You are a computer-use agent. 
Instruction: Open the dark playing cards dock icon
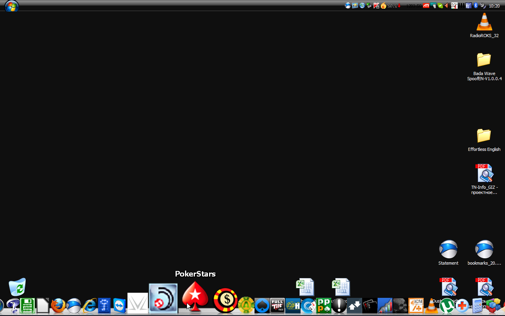tap(370, 305)
